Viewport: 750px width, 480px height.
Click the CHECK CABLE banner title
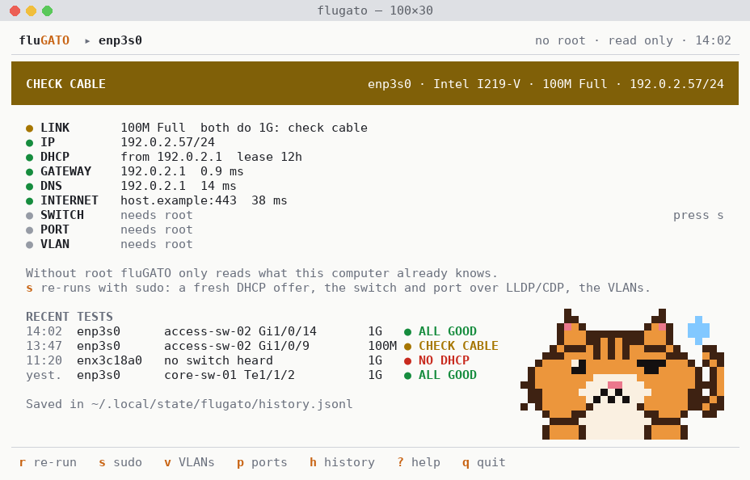[x=66, y=84]
